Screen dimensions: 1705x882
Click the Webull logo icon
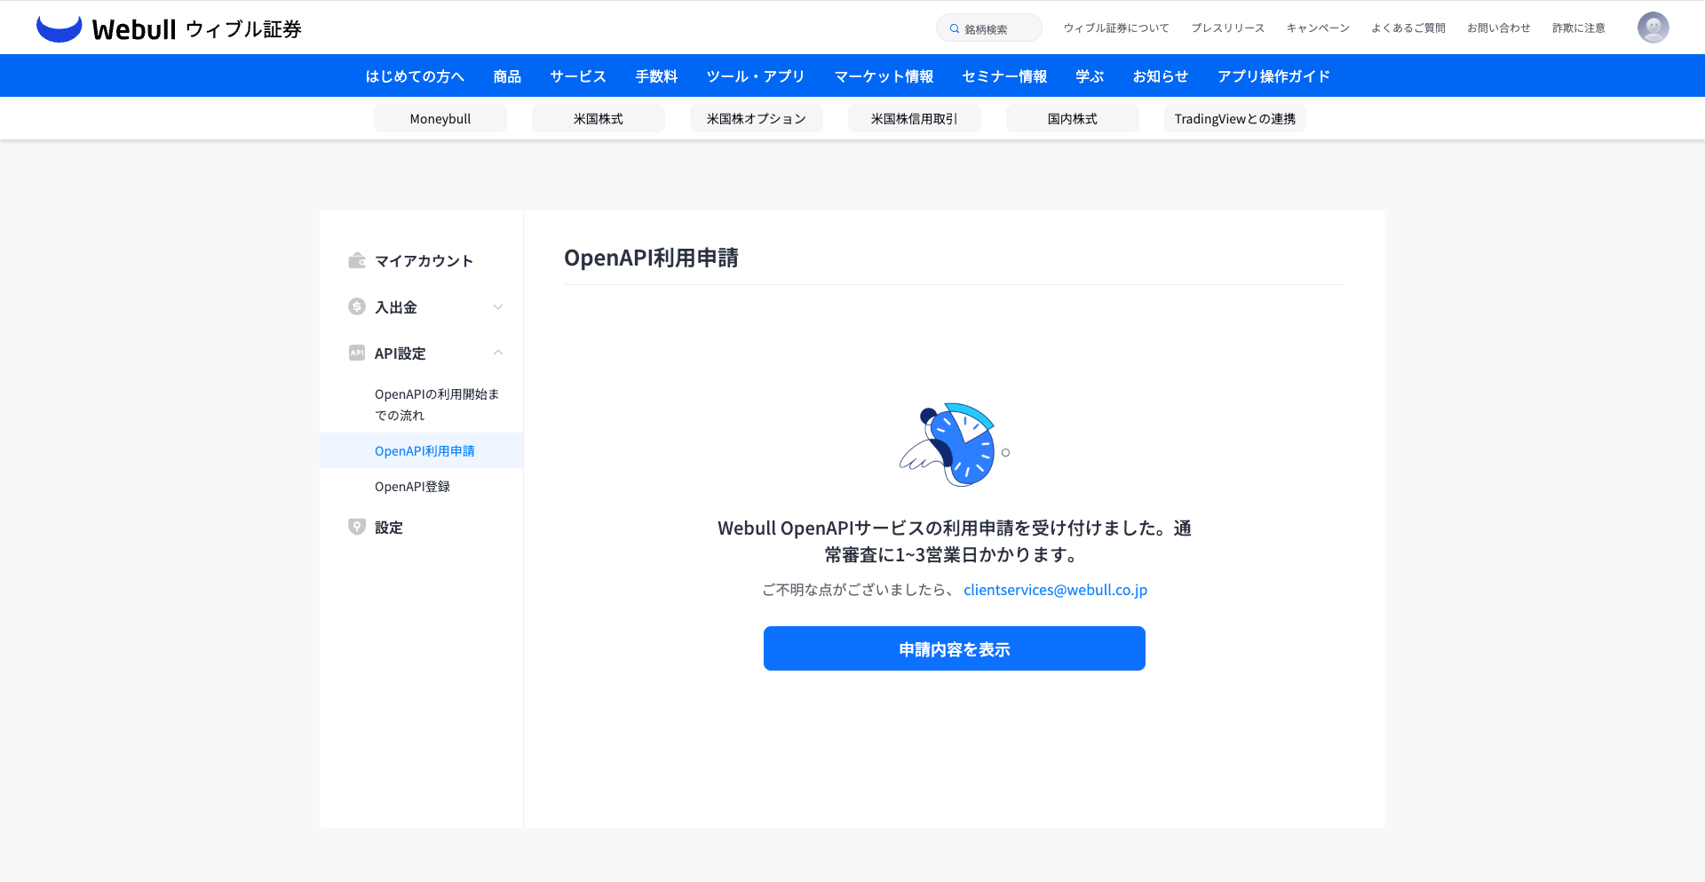tap(59, 28)
